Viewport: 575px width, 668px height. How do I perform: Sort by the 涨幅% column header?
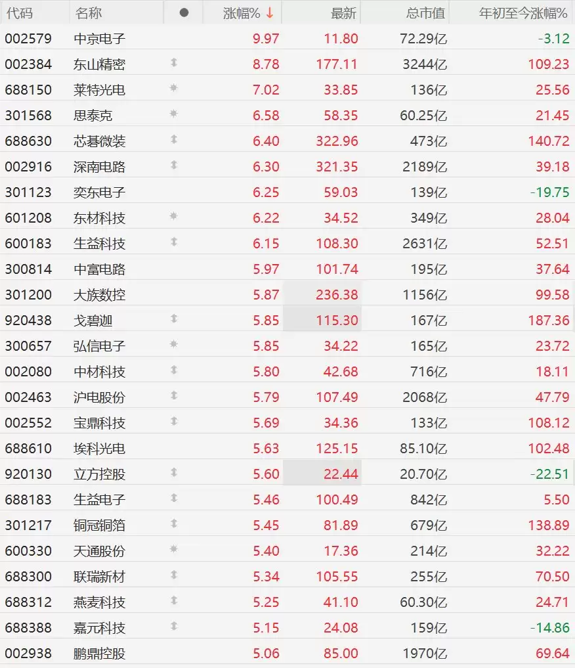click(x=242, y=13)
